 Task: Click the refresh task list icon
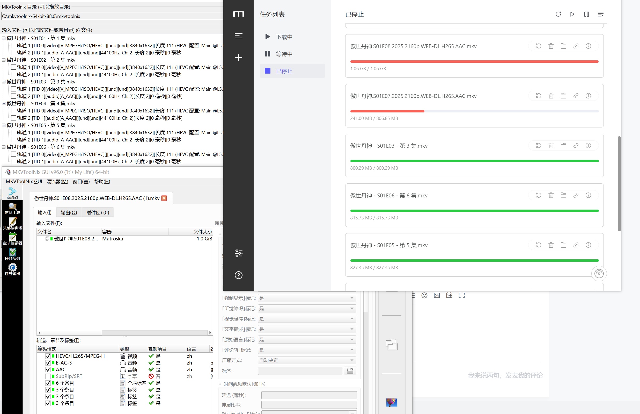point(558,14)
